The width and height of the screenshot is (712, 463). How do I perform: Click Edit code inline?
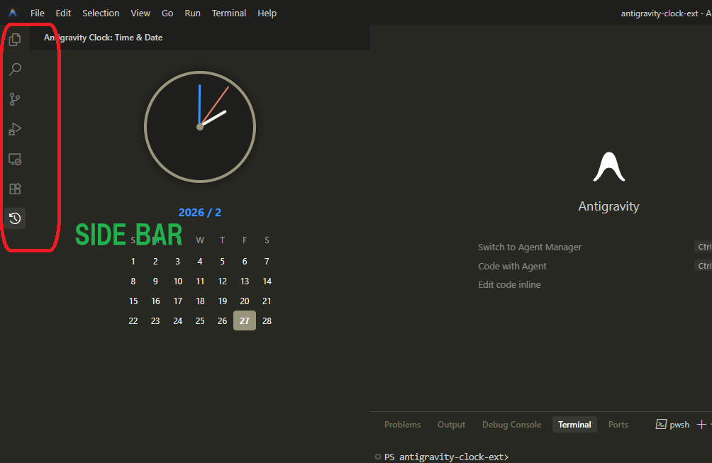tap(509, 284)
